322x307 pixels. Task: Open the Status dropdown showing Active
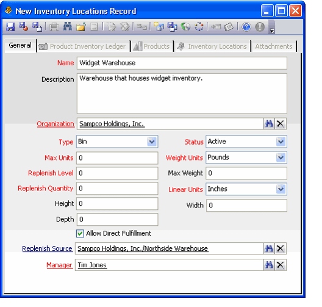click(x=281, y=142)
